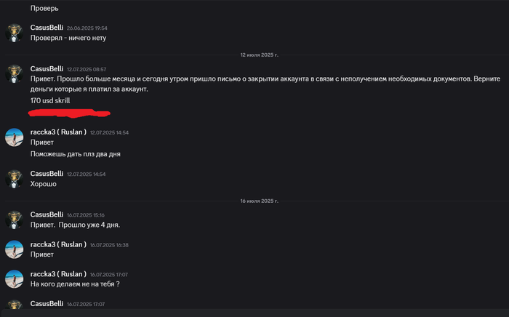Viewport: 509px width, 317px height.
Task: Click the raccka3 ( Ruslan ) username at 16.07.2025 16:38
Action: pos(58,245)
